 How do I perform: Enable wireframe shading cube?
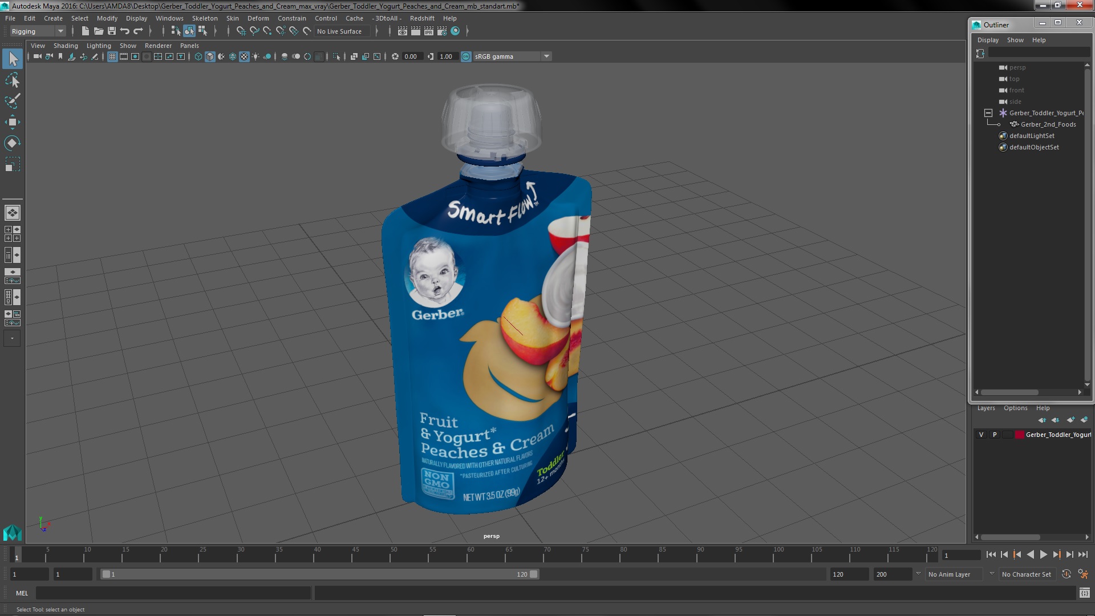coord(198,56)
